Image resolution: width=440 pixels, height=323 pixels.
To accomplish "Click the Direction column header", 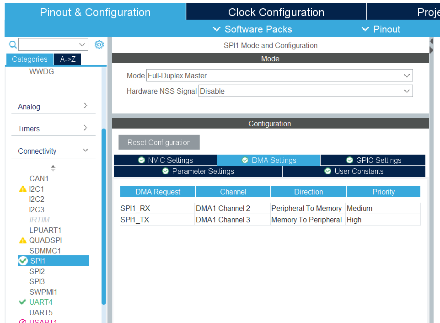I will [x=308, y=192].
